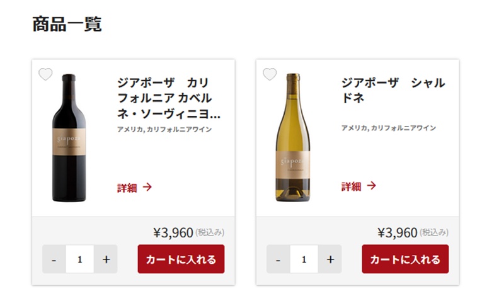Screen dimensions: 482x306
Task: Increase quantity for the Chardonnay
Action: tap(330, 259)
